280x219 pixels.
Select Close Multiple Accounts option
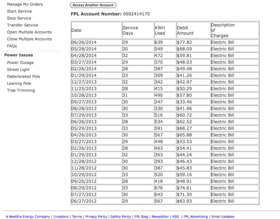click(29, 39)
